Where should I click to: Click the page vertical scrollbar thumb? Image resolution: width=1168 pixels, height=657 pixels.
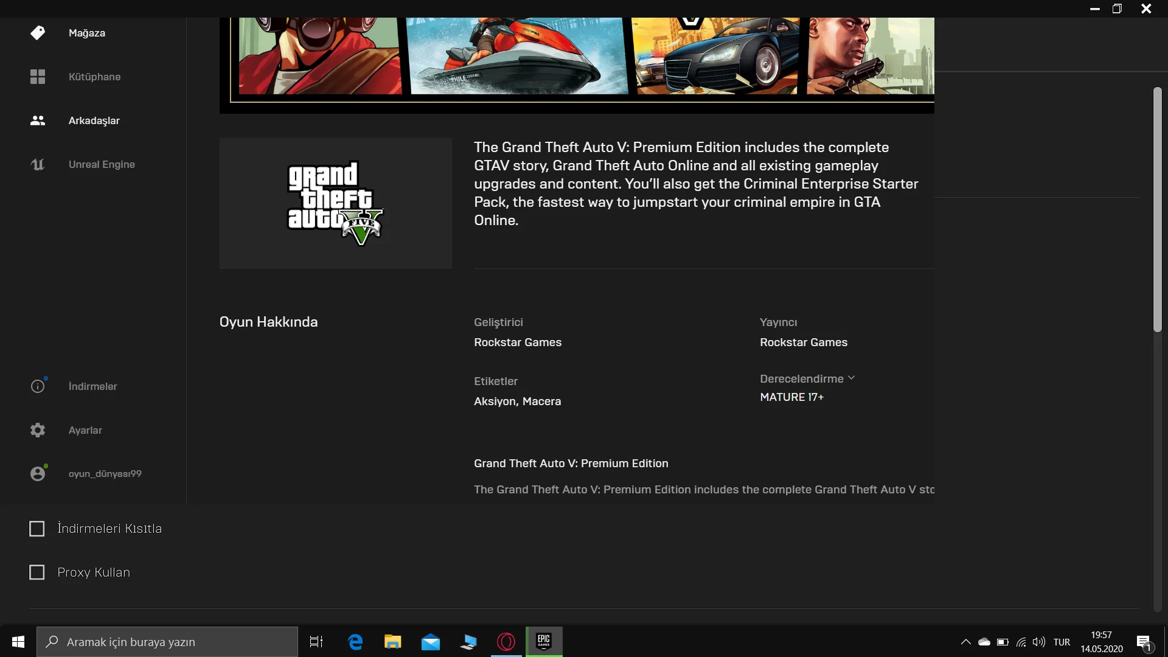(x=1157, y=209)
